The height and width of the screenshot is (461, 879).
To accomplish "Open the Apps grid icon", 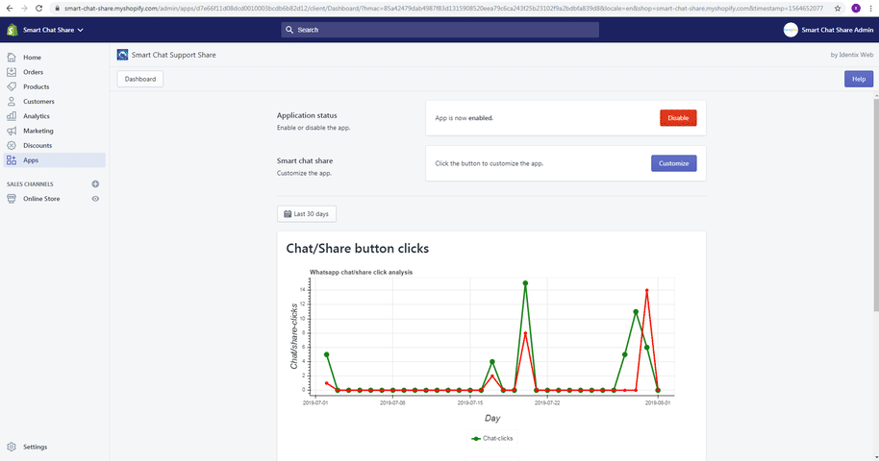I will (12, 160).
